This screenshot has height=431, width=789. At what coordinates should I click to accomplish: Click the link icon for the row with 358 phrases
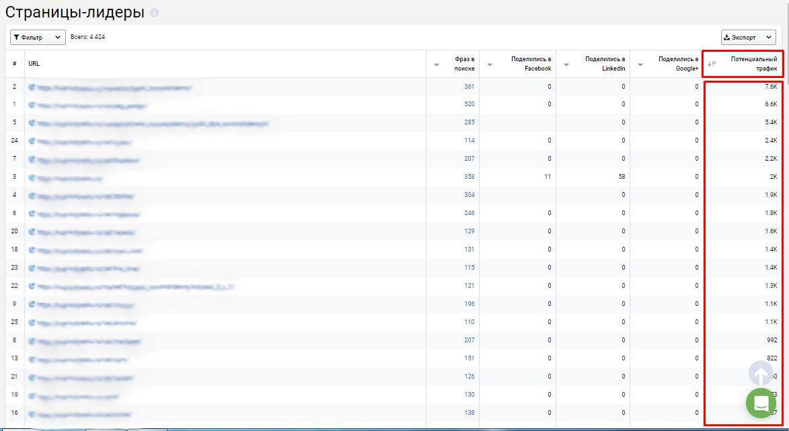(32, 178)
